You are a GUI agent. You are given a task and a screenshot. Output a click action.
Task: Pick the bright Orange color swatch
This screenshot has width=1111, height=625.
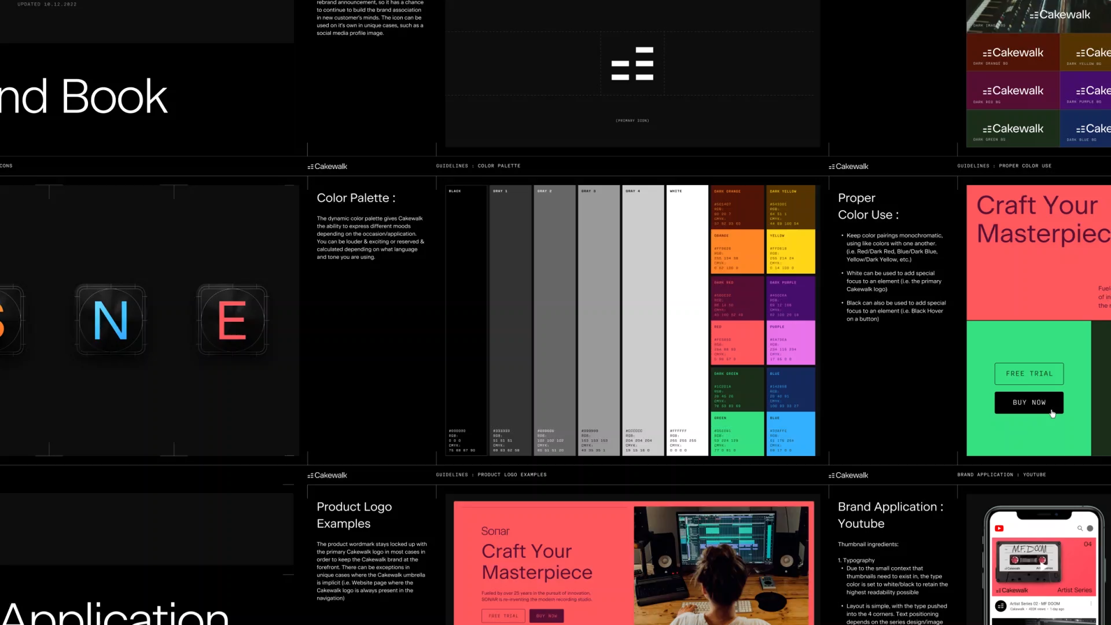pos(737,252)
